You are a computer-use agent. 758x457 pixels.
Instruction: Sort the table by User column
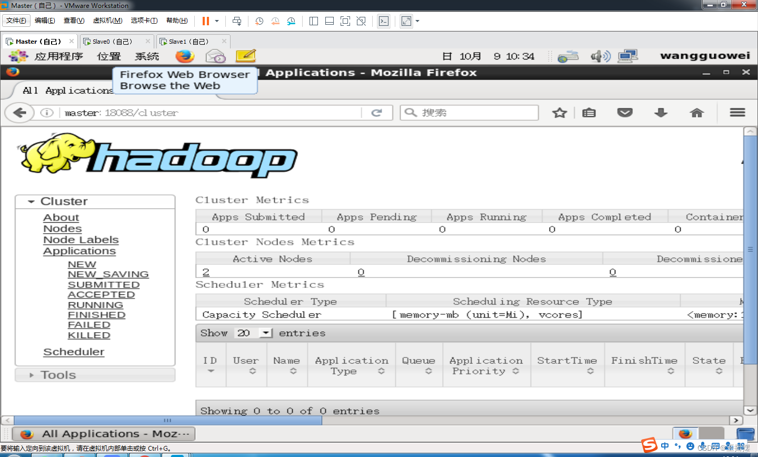point(246,365)
